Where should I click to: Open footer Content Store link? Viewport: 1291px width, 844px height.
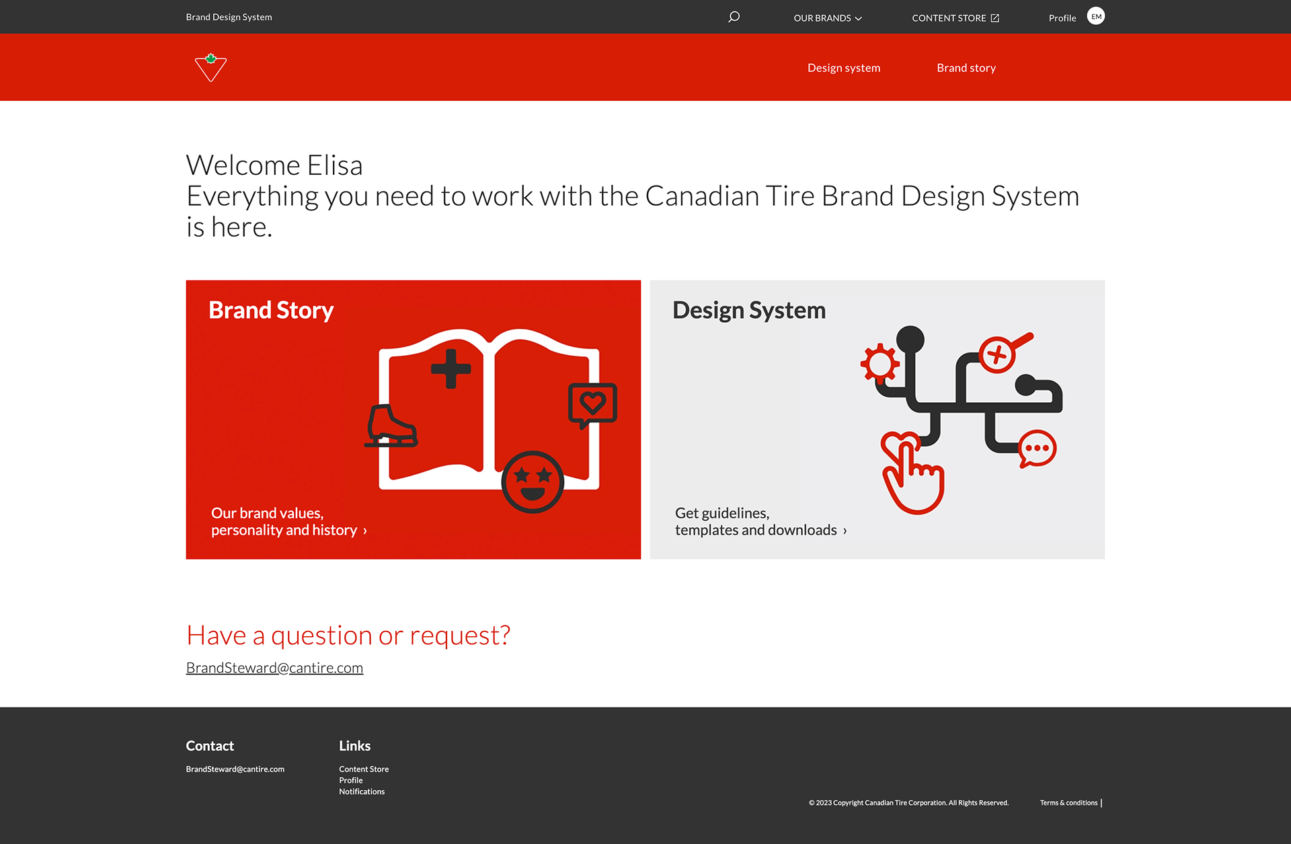pos(364,769)
